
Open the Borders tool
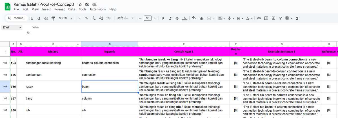(201, 18)
